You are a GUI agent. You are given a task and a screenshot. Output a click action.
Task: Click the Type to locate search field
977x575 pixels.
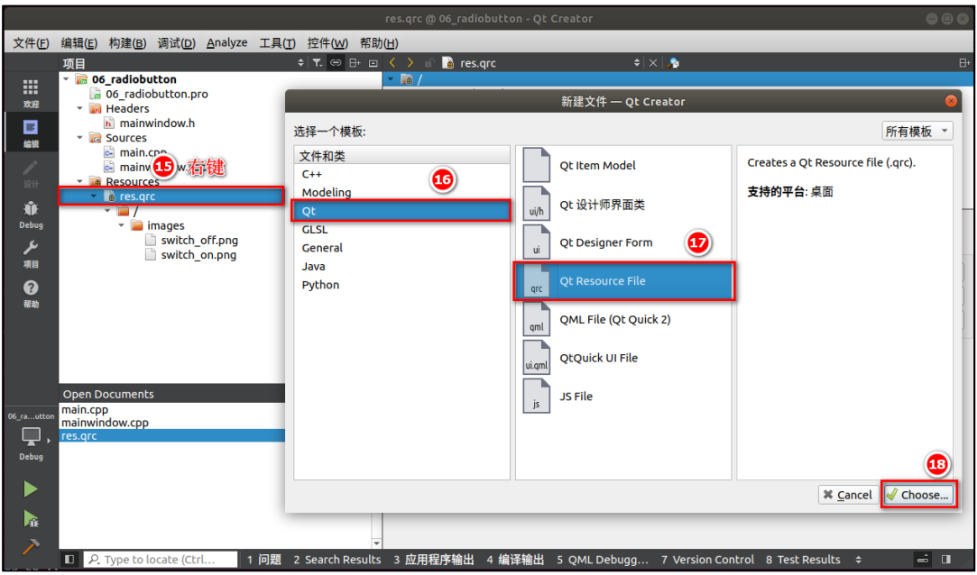161,560
